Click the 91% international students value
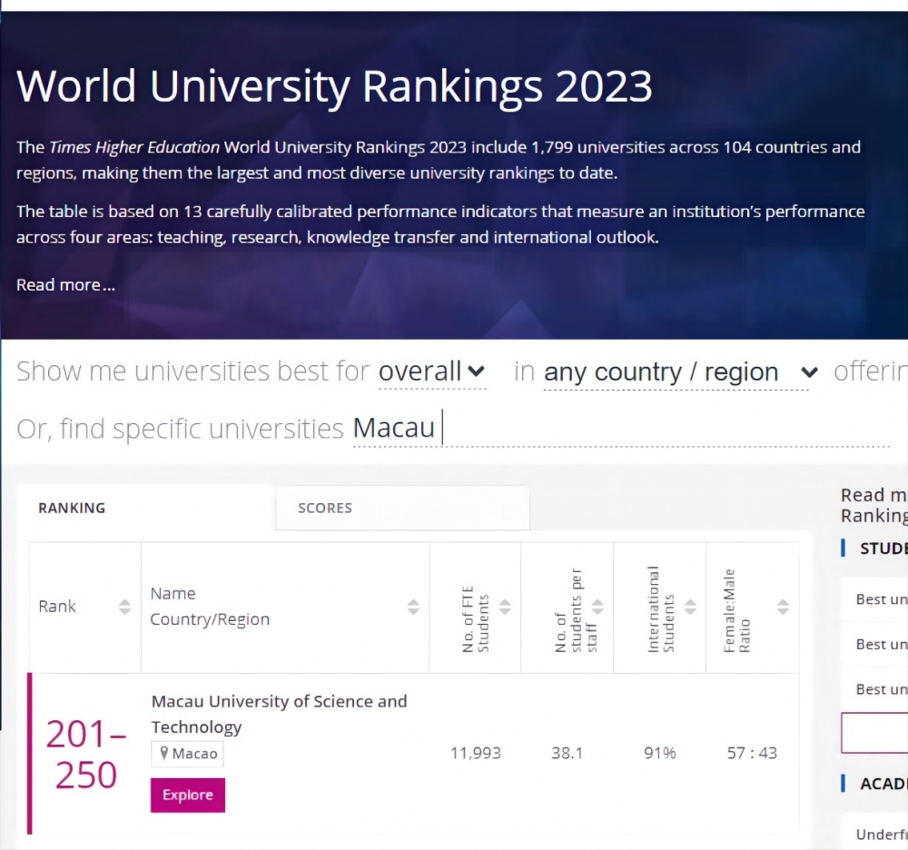Screen dimensions: 908x850 tap(659, 753)
